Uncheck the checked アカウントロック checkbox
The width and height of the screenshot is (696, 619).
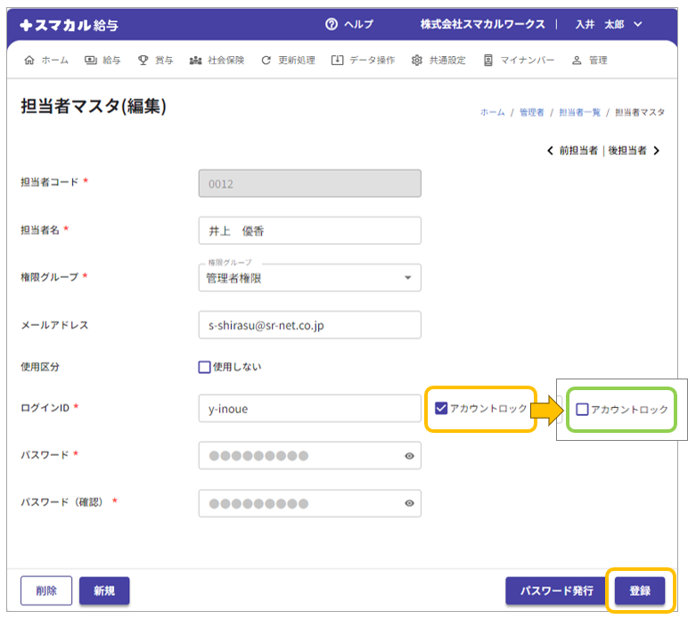(x=441, y=409)
